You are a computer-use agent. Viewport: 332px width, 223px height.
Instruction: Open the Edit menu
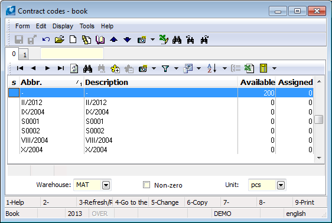pos(41,26)
